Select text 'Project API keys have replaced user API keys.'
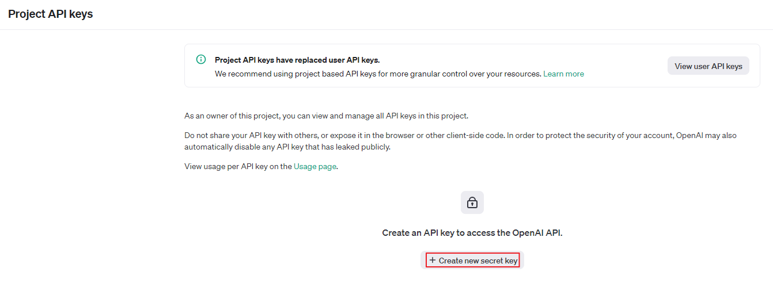Screen dimensions: 773x287 click(297, 60)
